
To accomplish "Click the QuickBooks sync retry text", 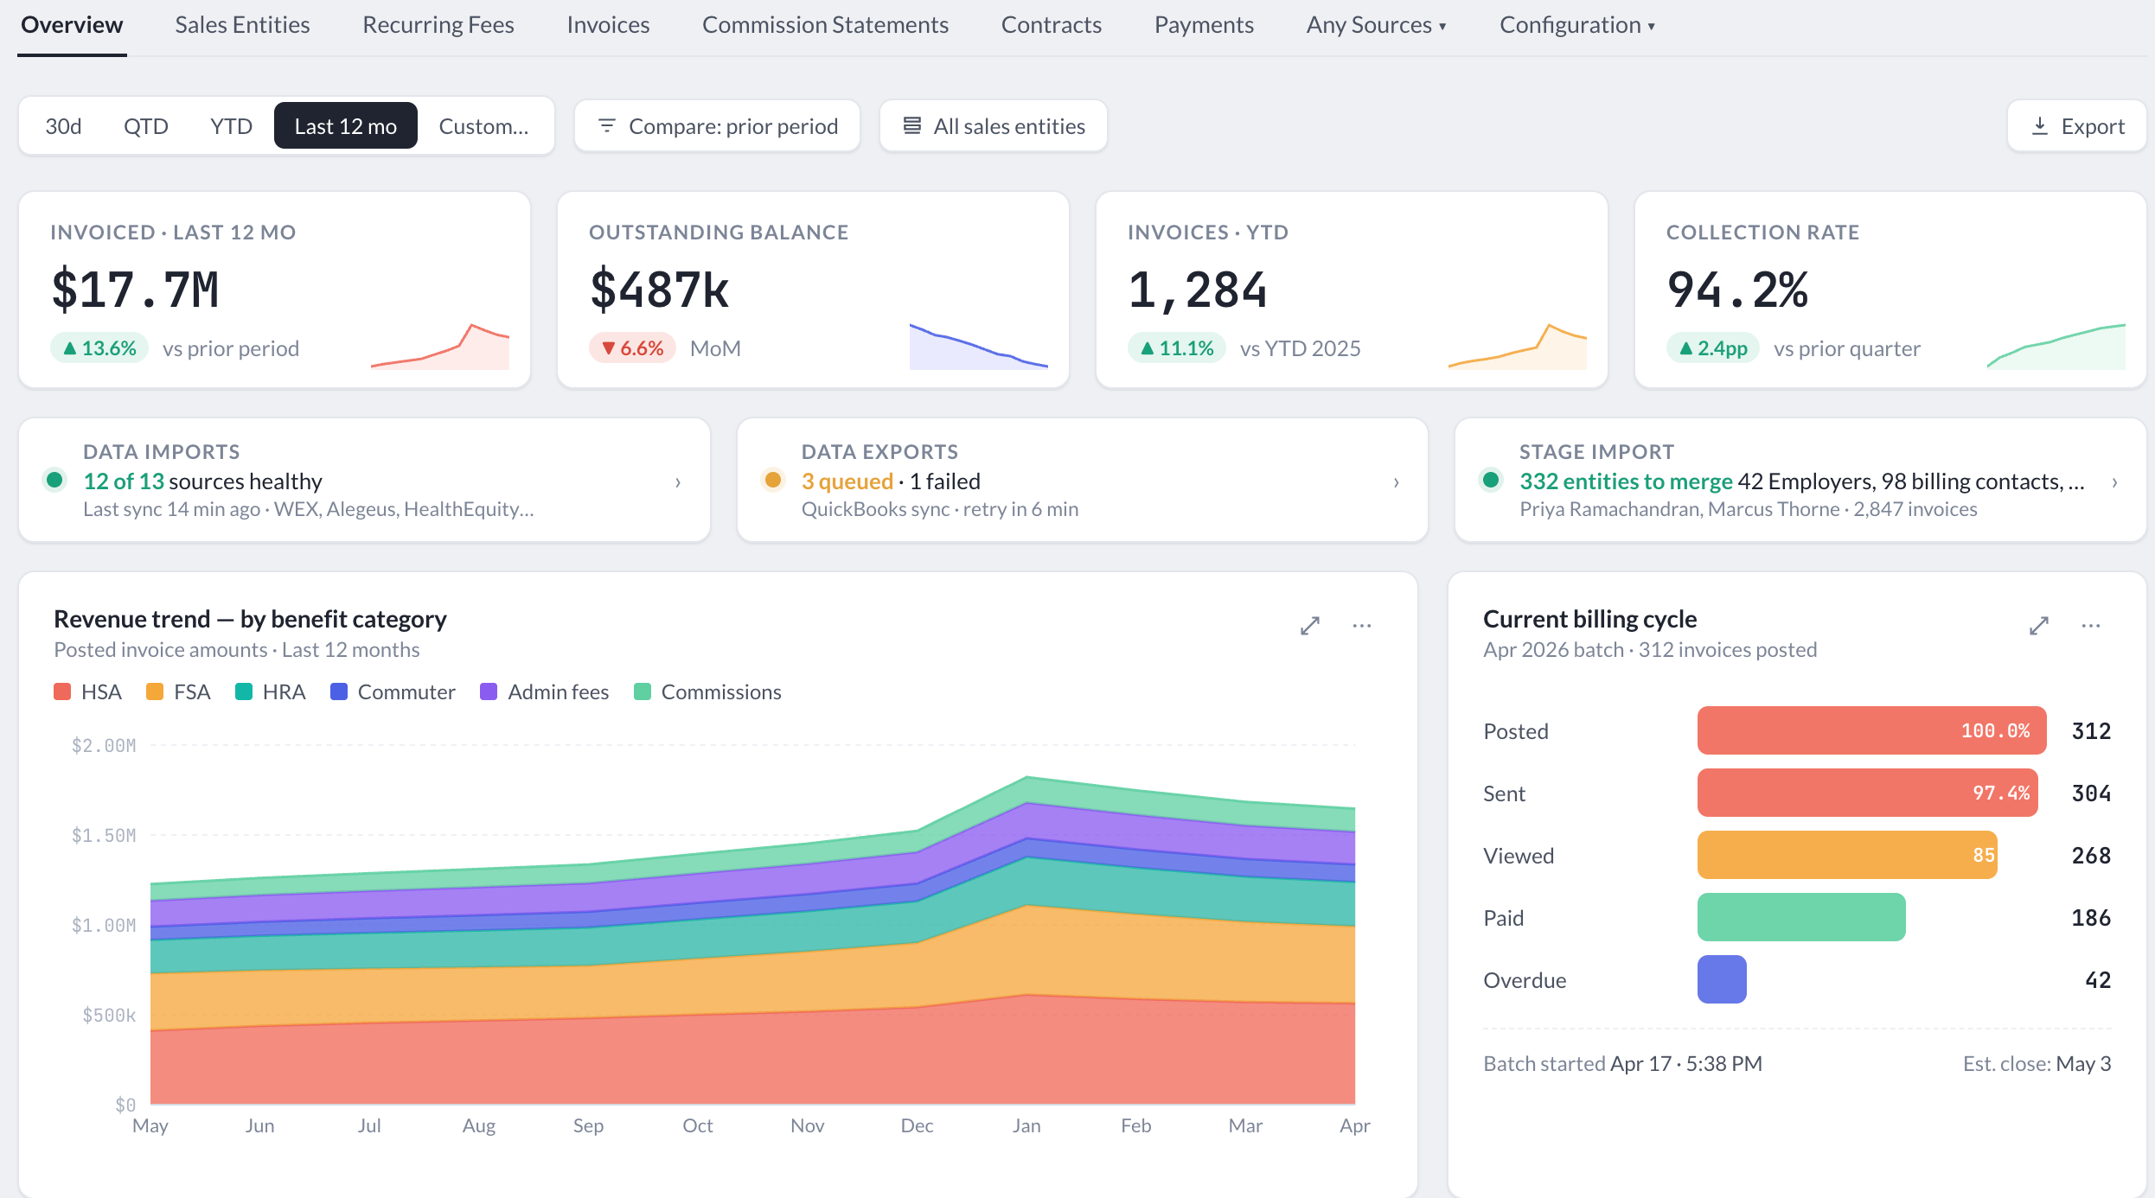I will point(939,510).
